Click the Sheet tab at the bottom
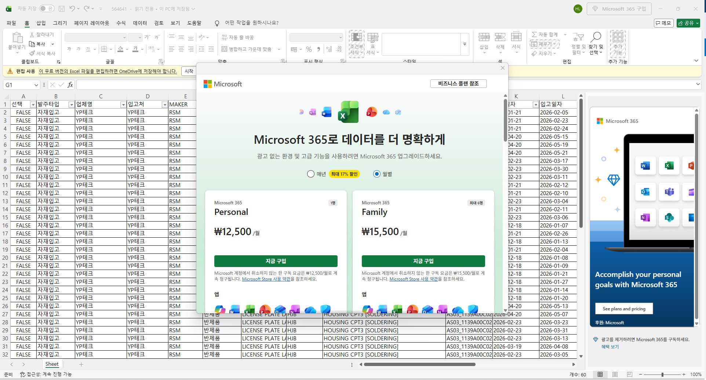 (x=52, y=364)
